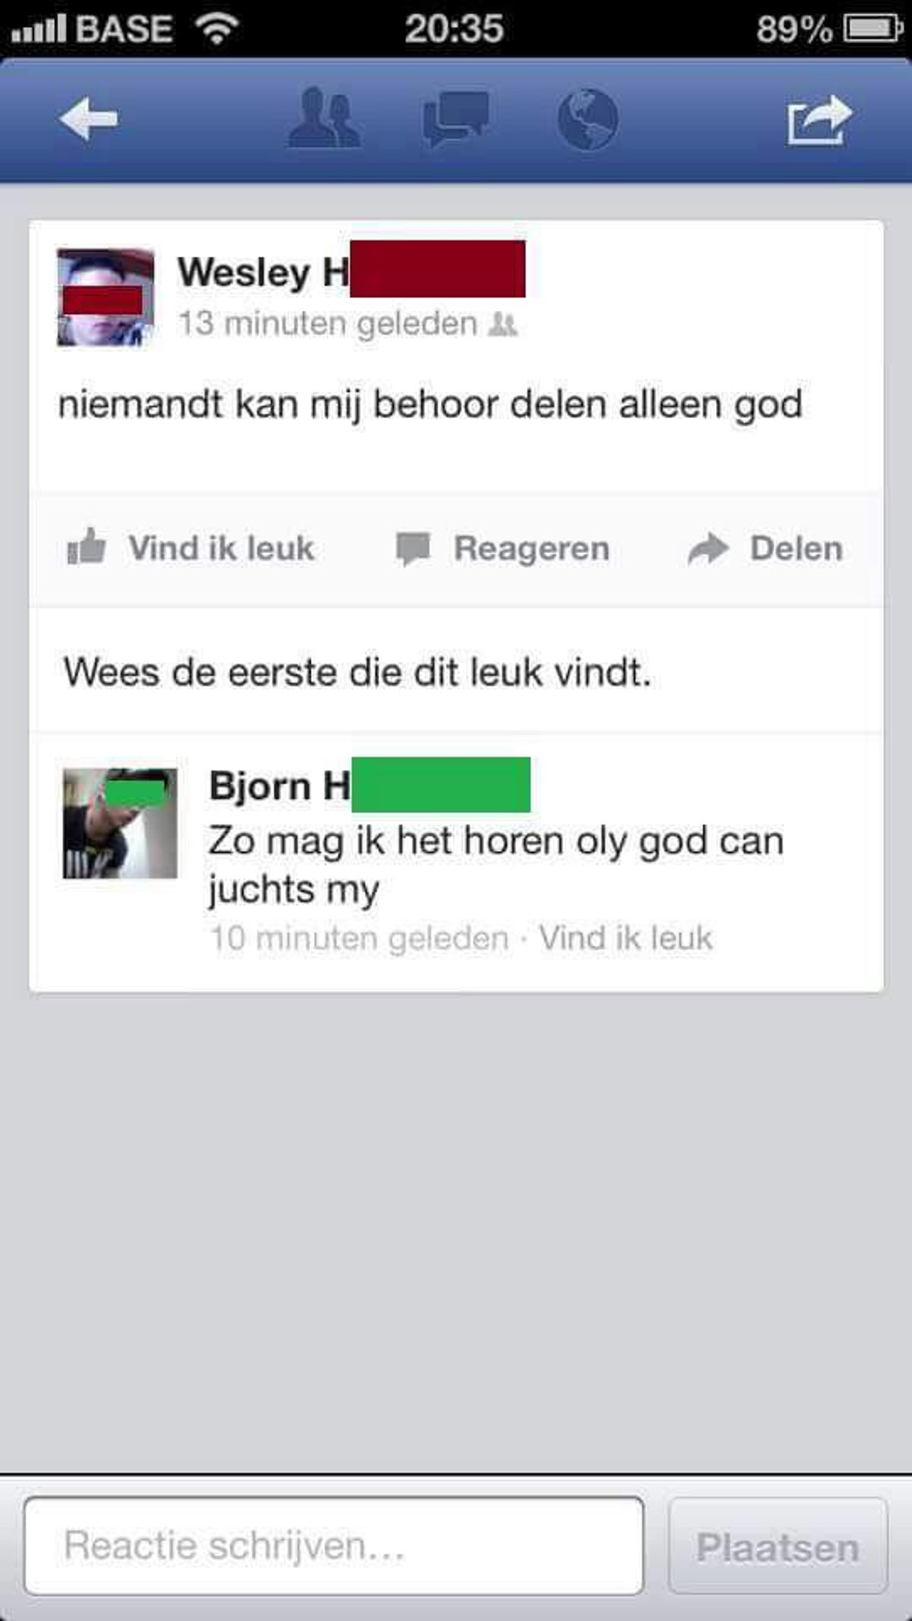Tap the Plaatsen button
Screen dimensions: 912x1621
(777, 1546)
